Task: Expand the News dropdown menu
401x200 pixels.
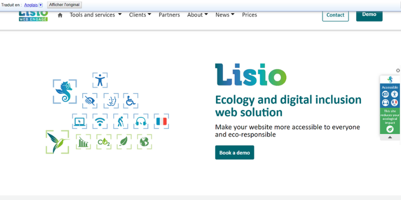Action: coord(225,15)
